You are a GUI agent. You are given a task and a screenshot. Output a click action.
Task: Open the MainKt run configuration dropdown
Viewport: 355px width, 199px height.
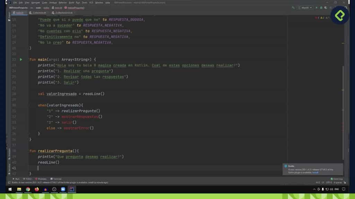[x=304, y=7]
